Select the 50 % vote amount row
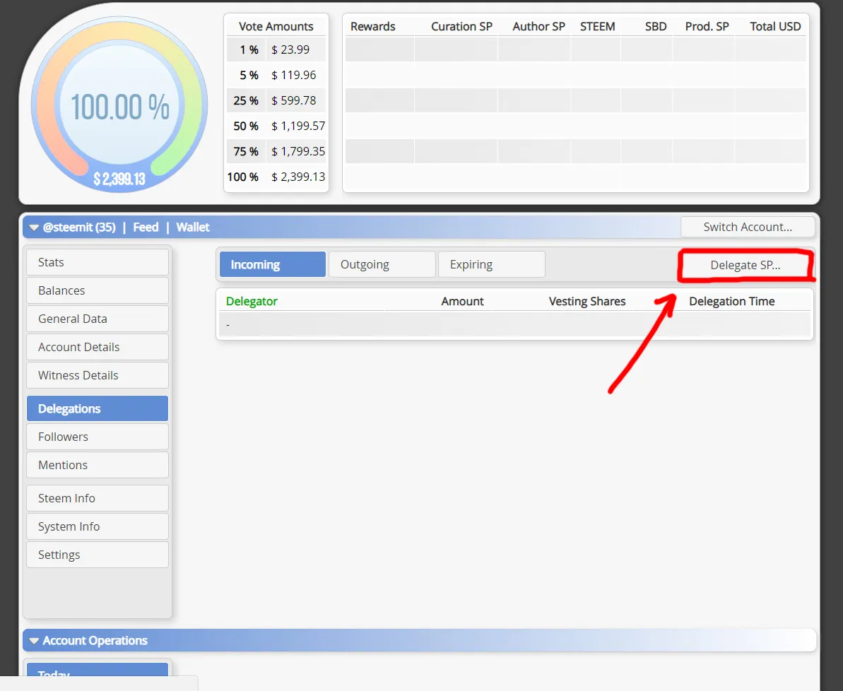Screen dimensions: 843x691 pyautogui.click(x=276, y=126)
